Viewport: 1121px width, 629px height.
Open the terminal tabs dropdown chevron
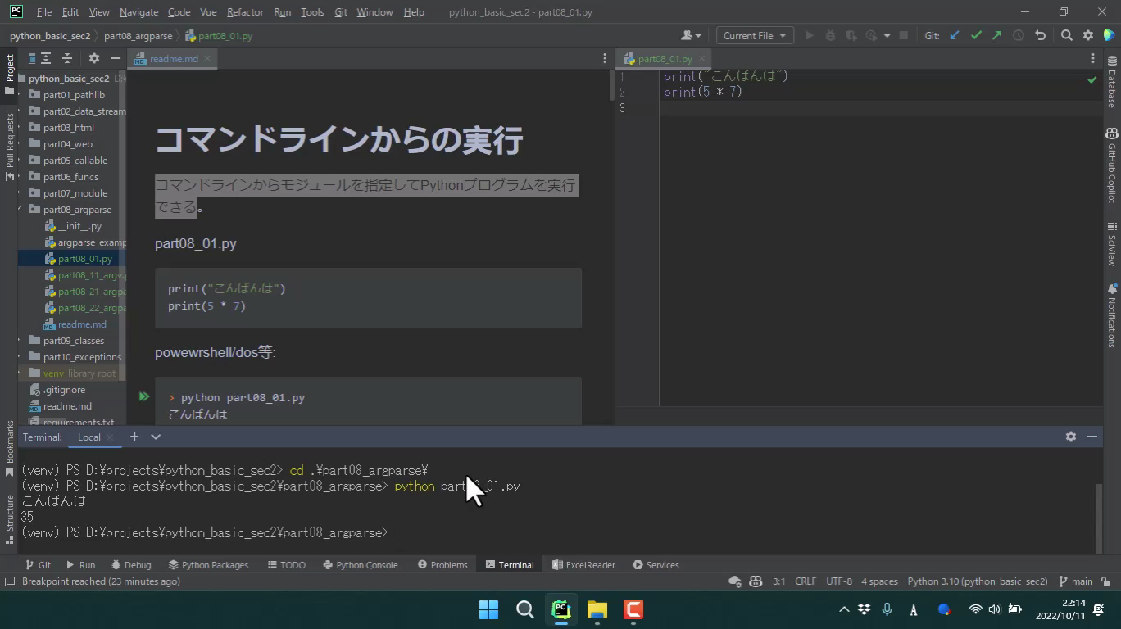click(x=156, y=437)
